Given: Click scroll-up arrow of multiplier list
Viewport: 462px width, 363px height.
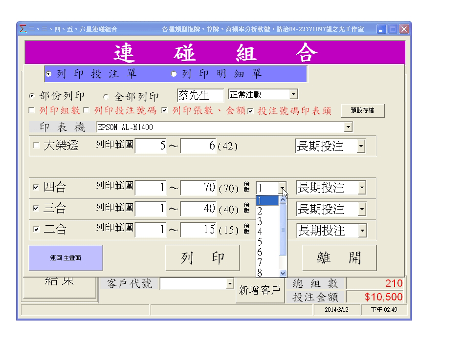Looking at the screenshot, I should [283, 200].
